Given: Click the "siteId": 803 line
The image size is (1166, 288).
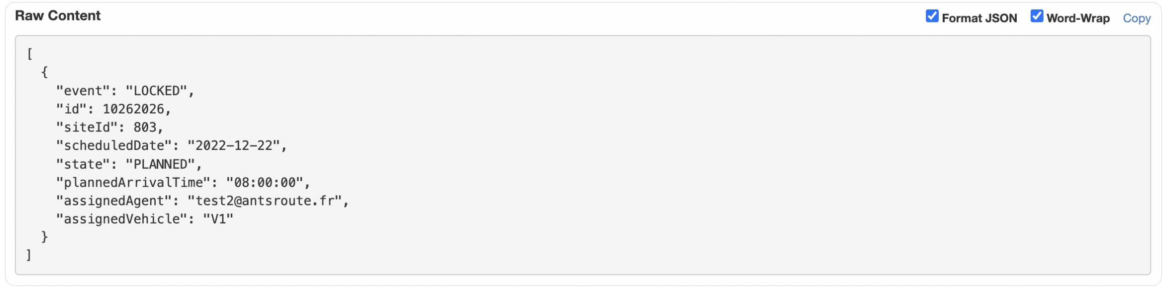Looking at the screenshot, I should (x=110, y=128).
